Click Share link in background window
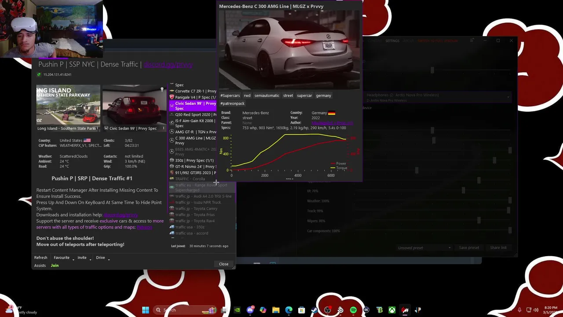Image resolution: width=563 pixels, height=317 pixels. (498, 248)
